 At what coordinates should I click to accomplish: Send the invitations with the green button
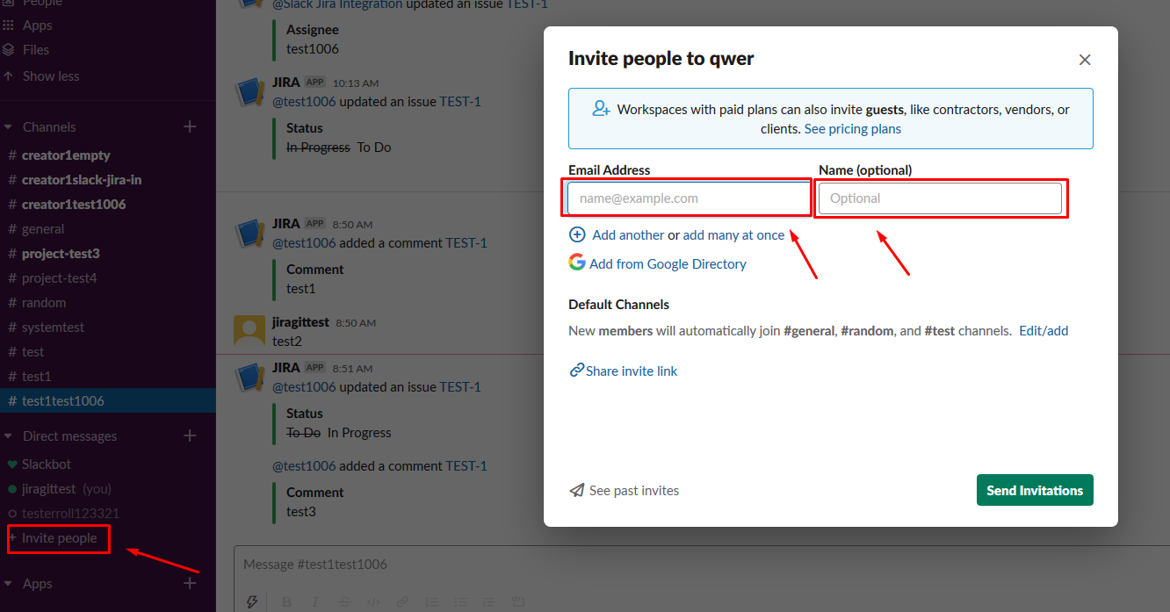coord(1035,491)
